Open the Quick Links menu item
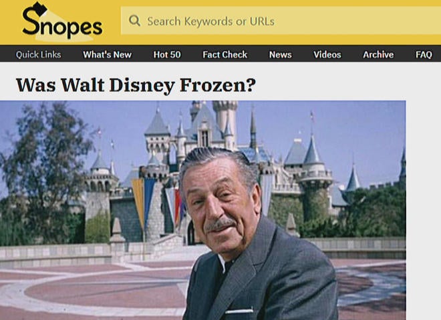The image size is (441, 320). tap(39, 55)
